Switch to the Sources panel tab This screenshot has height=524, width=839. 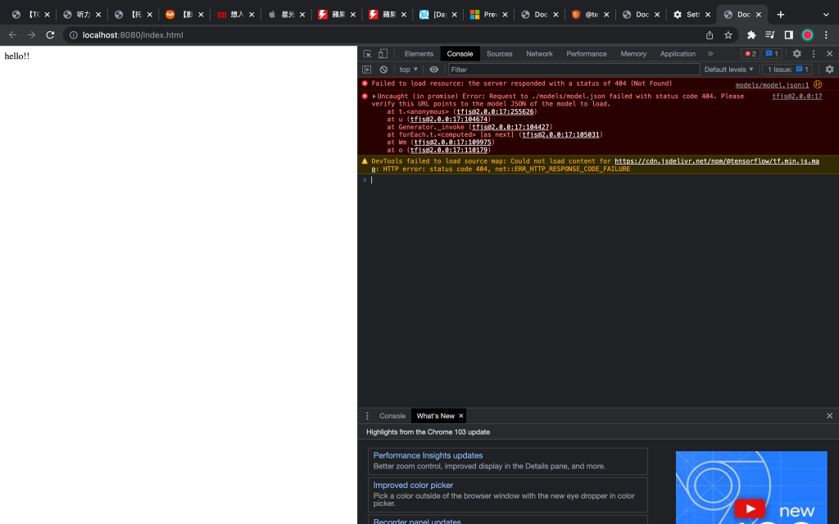tap(499, 54)
